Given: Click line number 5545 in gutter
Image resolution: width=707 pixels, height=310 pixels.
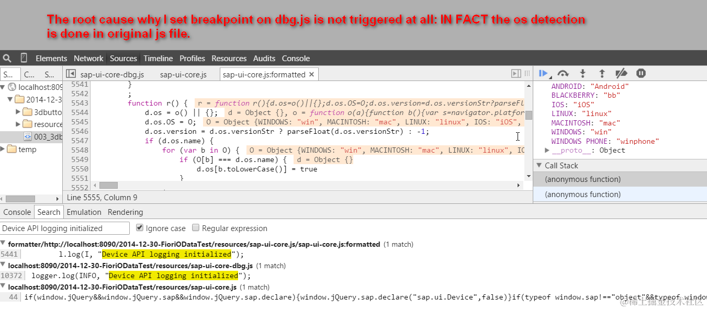Looking at the screenshot, I should point(80,122).
